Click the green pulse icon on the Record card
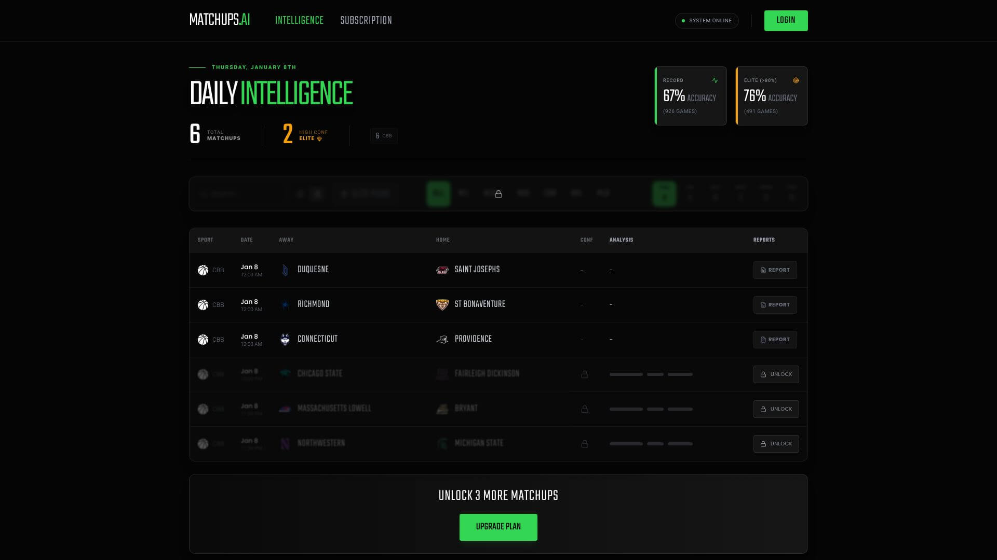This screenshot has width=997, height=560. (x=714, y=80)
